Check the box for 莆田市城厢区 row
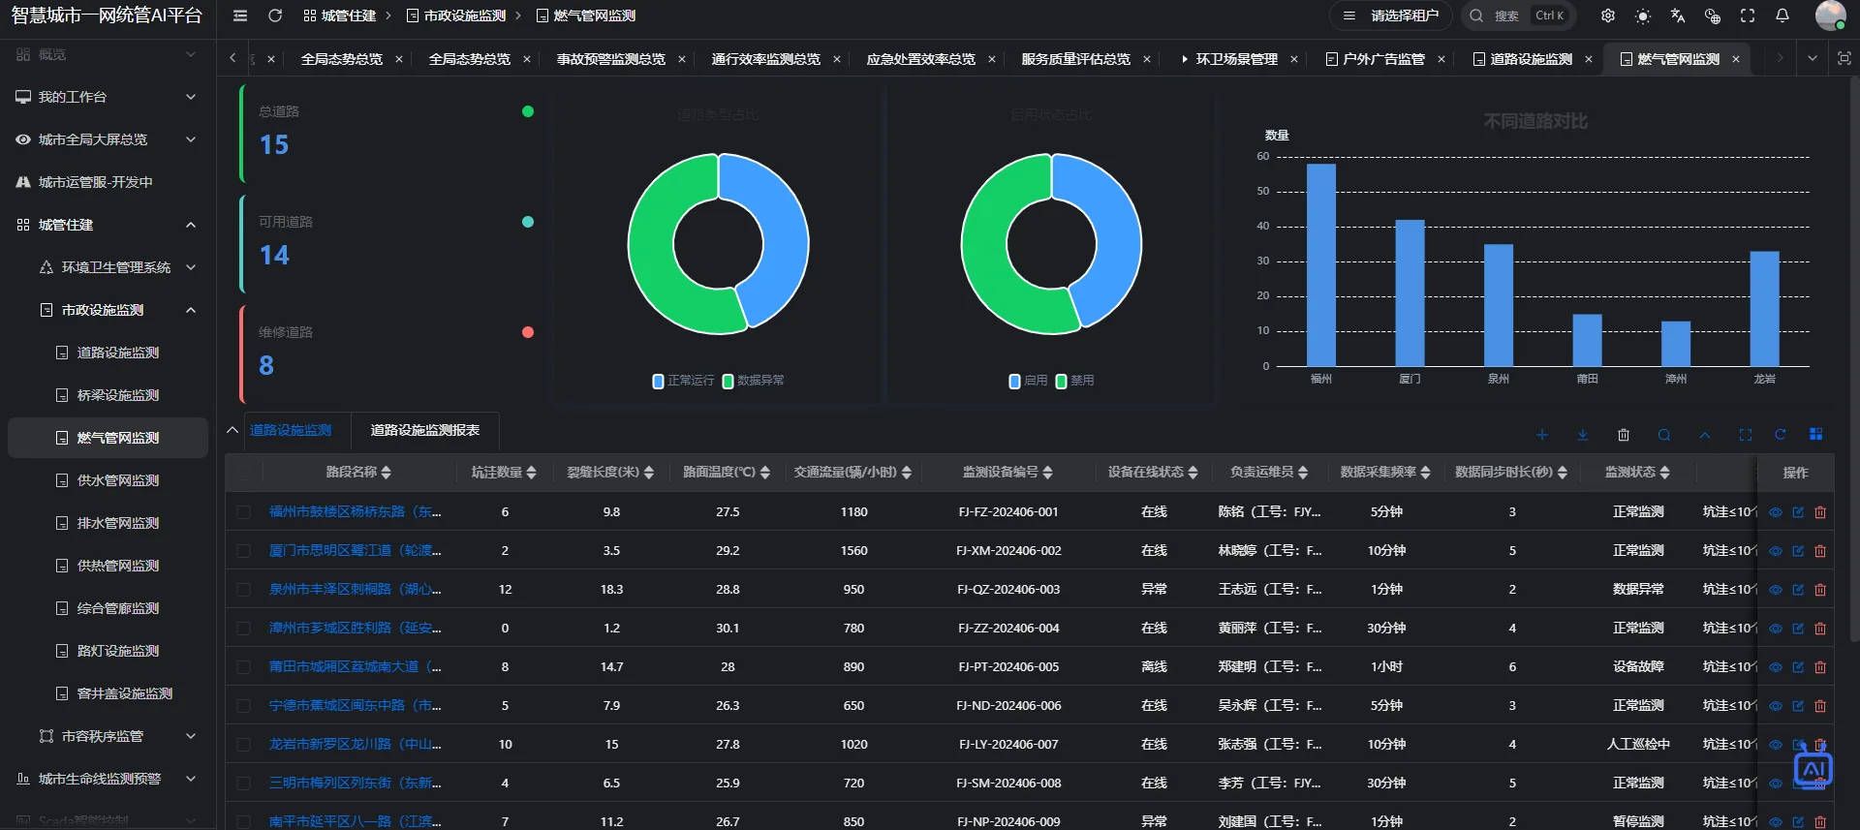The image size is (1860, 830). (243, 667)
